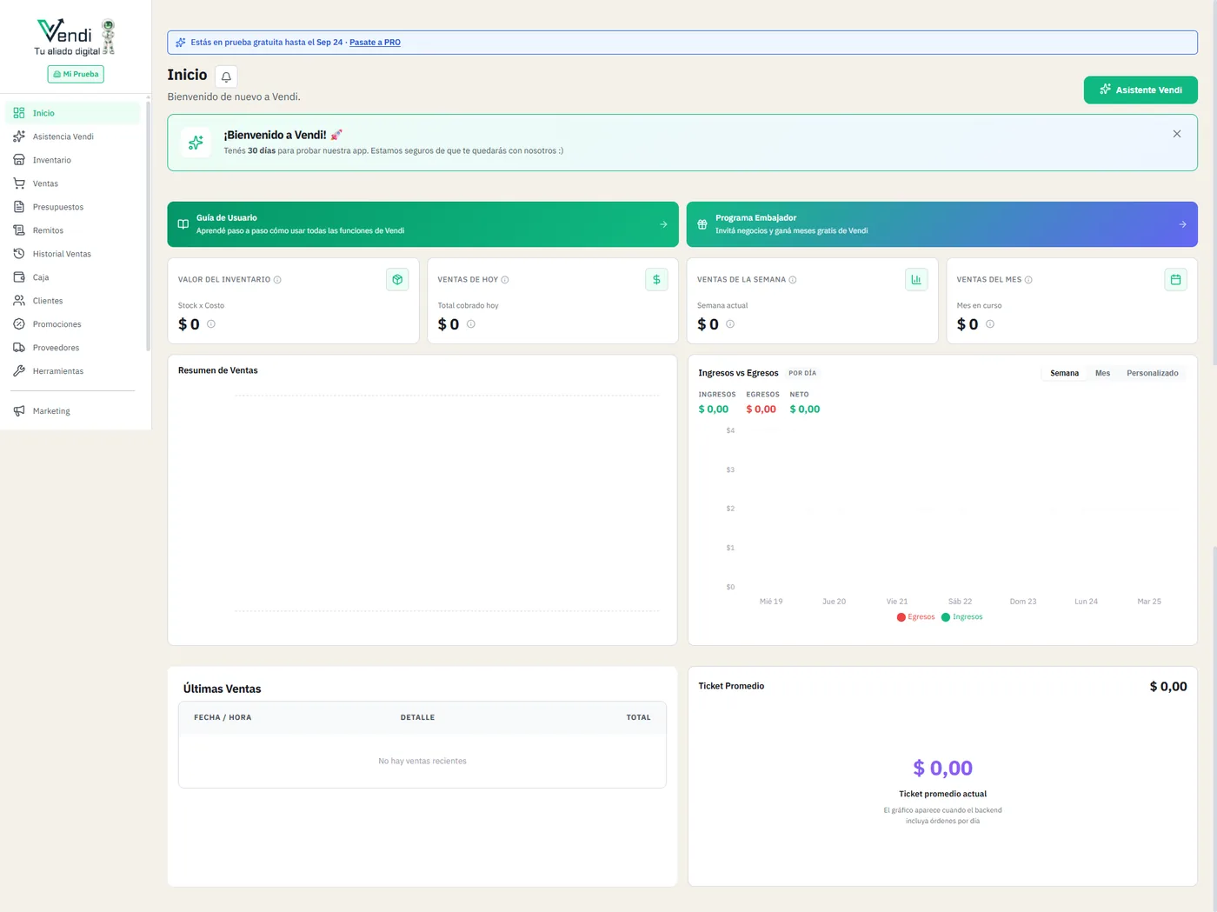Go to Clientes section

click(73, 301)
